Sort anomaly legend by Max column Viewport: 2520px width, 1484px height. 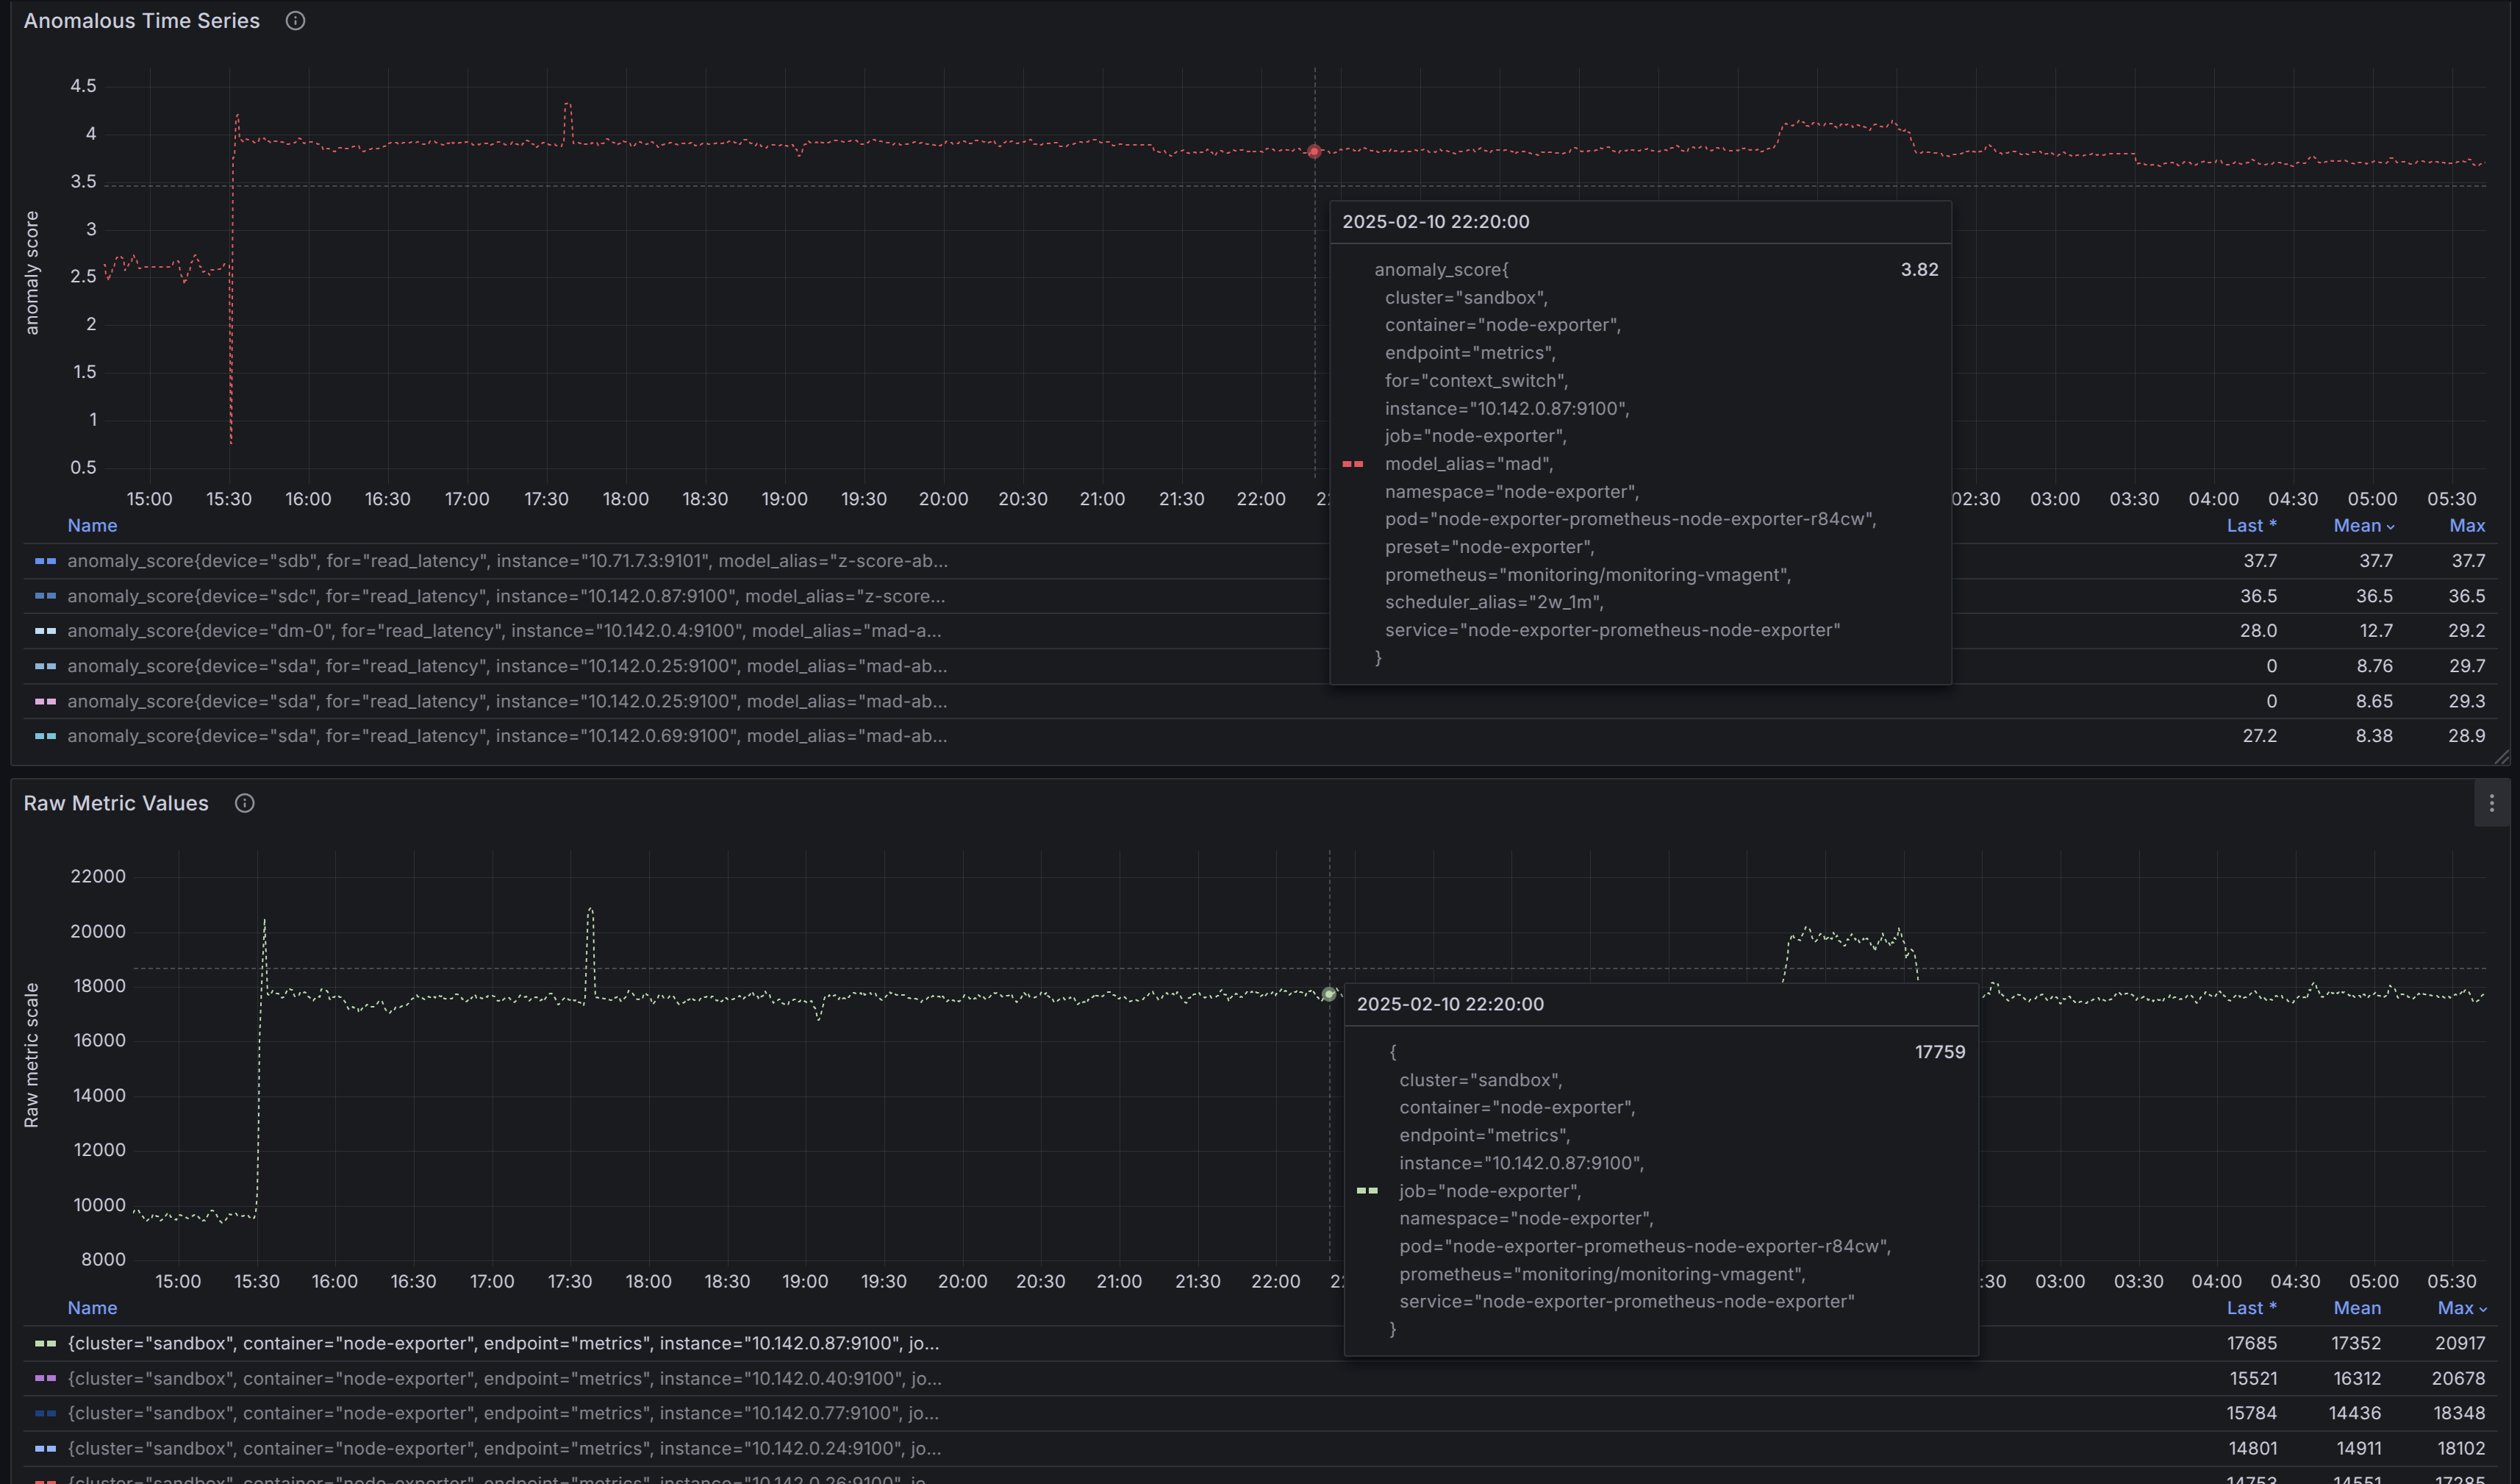pos(2466,527)
